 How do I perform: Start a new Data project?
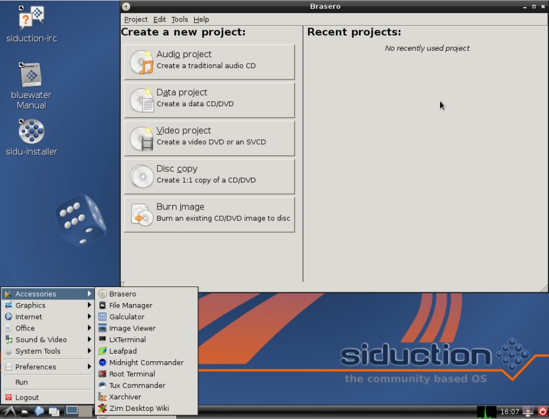click(x=209, y=100)
